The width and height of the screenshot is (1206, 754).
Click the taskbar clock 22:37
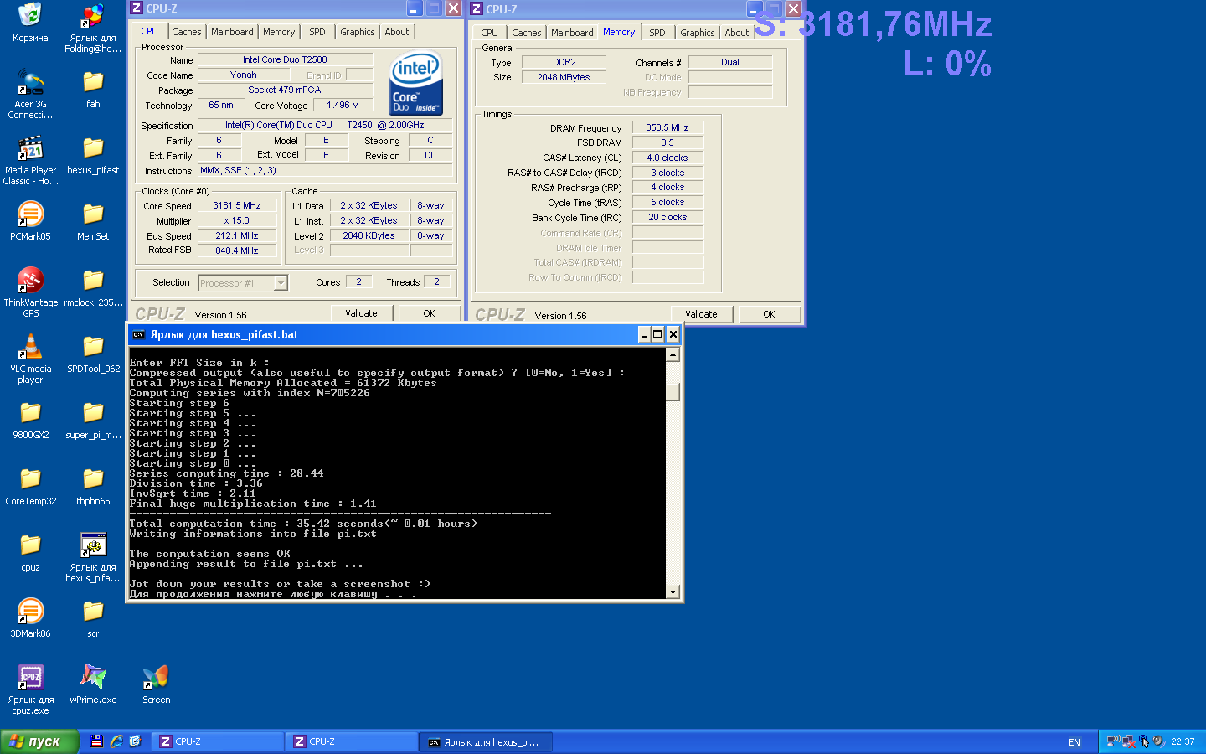click(1183, 741)
